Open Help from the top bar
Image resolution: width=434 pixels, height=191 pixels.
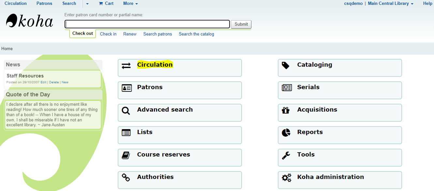(428, 4)
